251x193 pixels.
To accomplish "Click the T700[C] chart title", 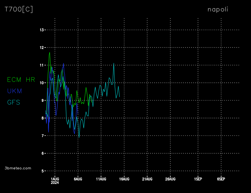I will pos(19,9).
